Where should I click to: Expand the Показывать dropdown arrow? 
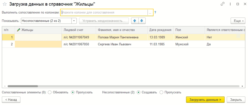click(74, 21)
